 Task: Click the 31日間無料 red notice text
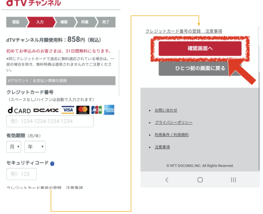(x=59, y=51)
